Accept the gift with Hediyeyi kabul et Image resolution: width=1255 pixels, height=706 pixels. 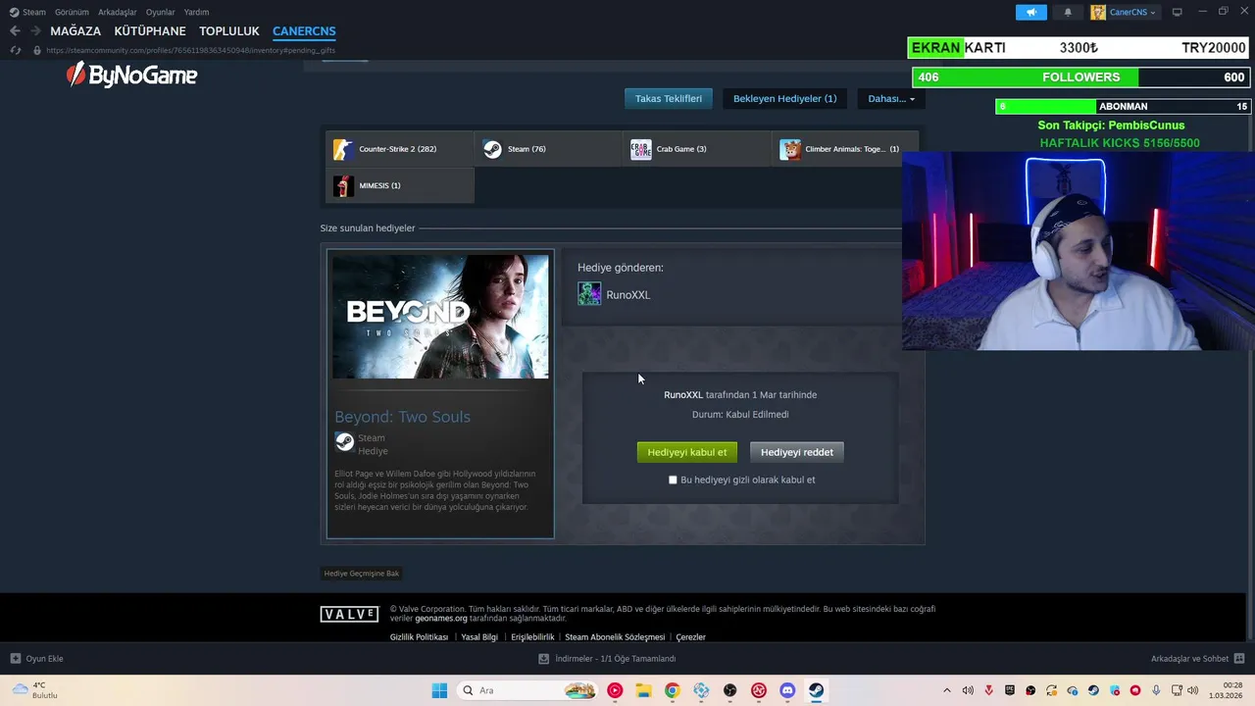click(686, 452)
